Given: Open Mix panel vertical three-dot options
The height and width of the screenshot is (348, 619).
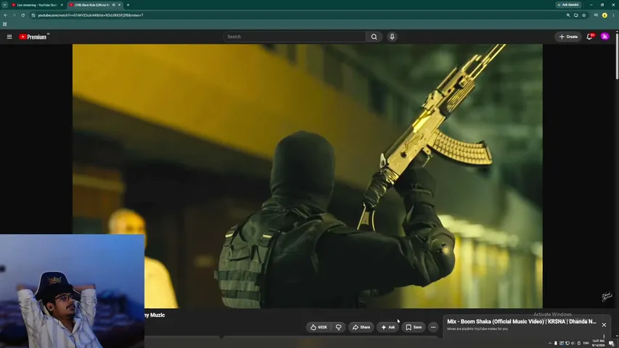Looking at the screenshot, I should coord(604,336).
